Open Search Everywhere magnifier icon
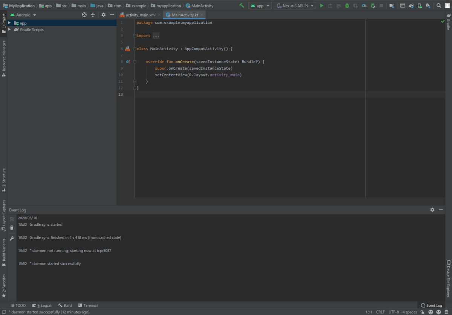This screenshot has height=315, width=452. (x=439, y=6)
